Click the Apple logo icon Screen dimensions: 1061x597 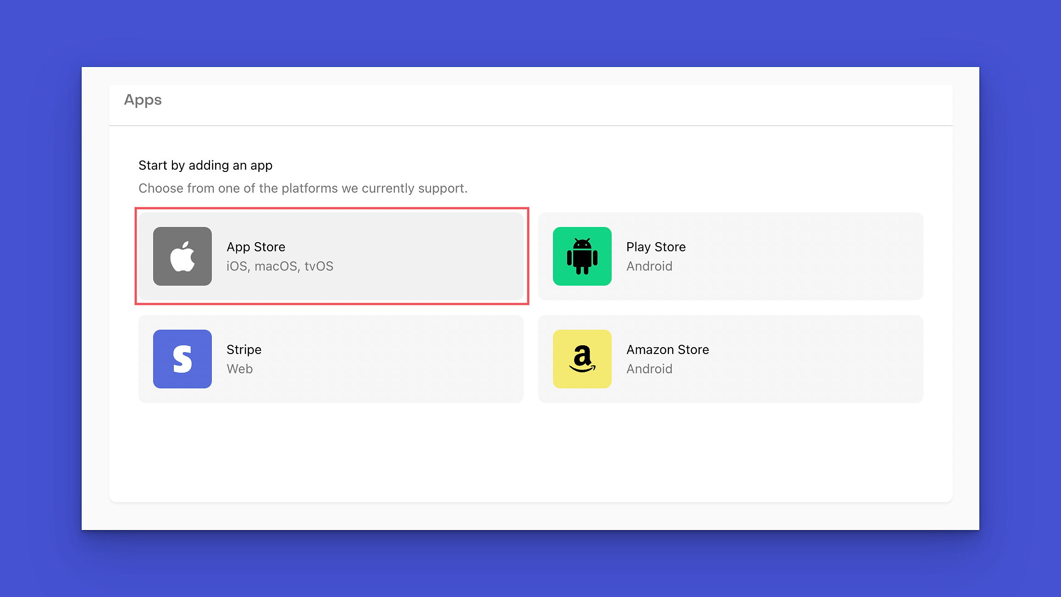tap(182, 256)
